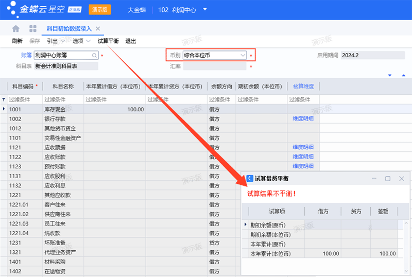Click the 保存 toolbar button

pos(35,41)
